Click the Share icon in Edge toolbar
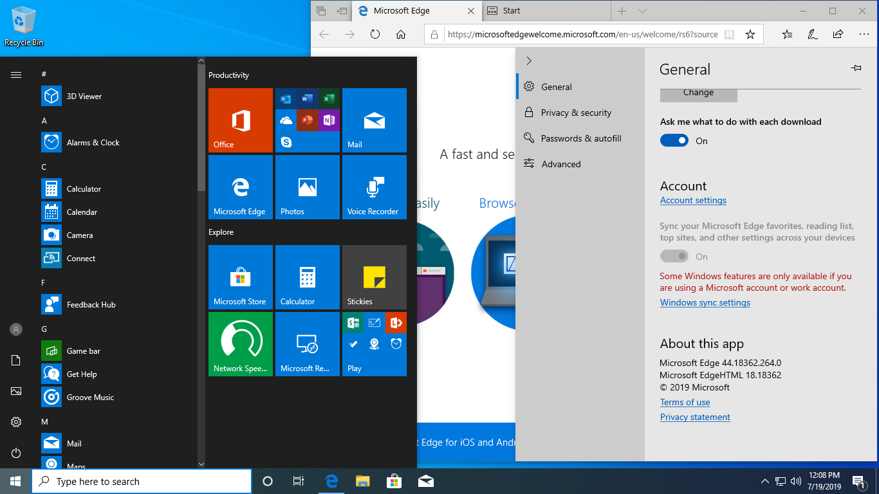Image resolution: width=879 pixels, height=494 pixels. 838,35
